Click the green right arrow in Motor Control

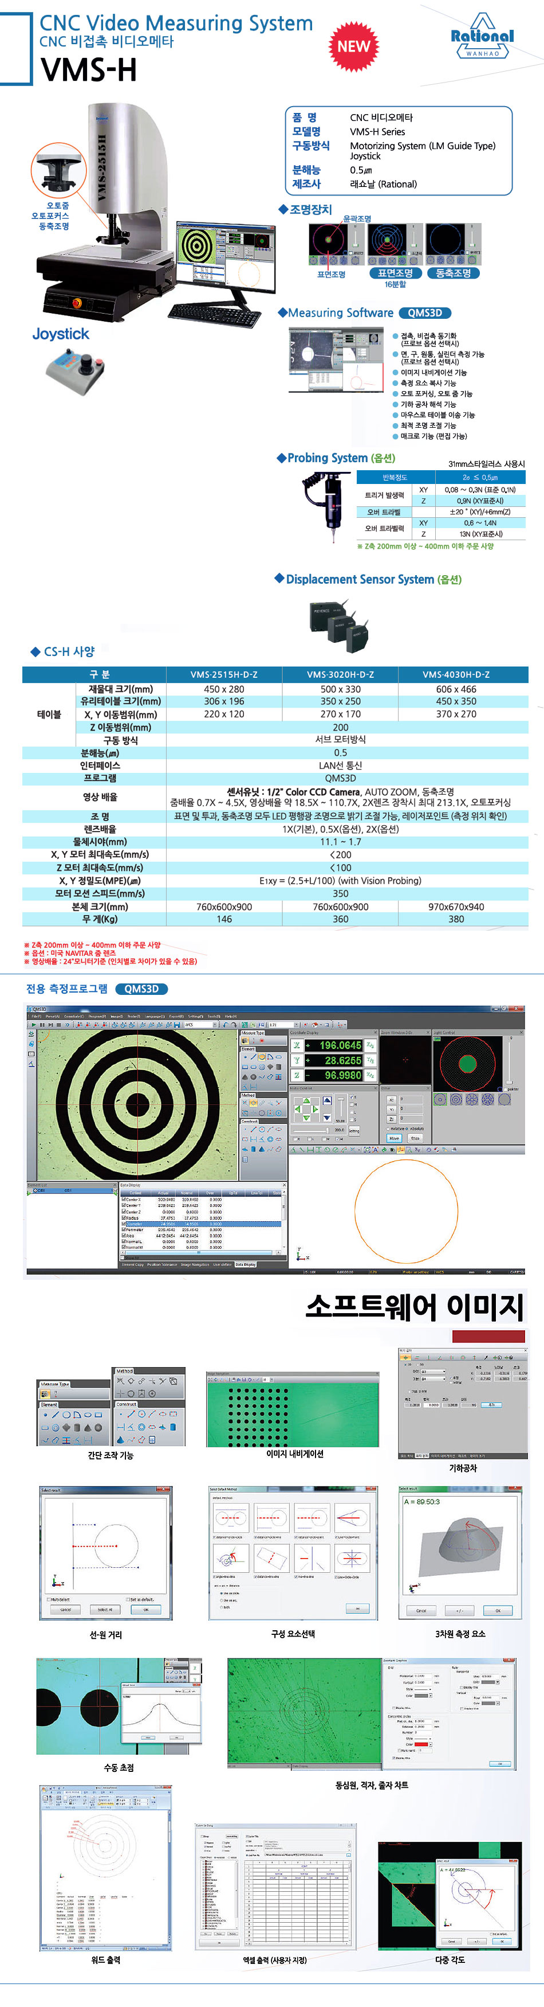coord(315,1108)
